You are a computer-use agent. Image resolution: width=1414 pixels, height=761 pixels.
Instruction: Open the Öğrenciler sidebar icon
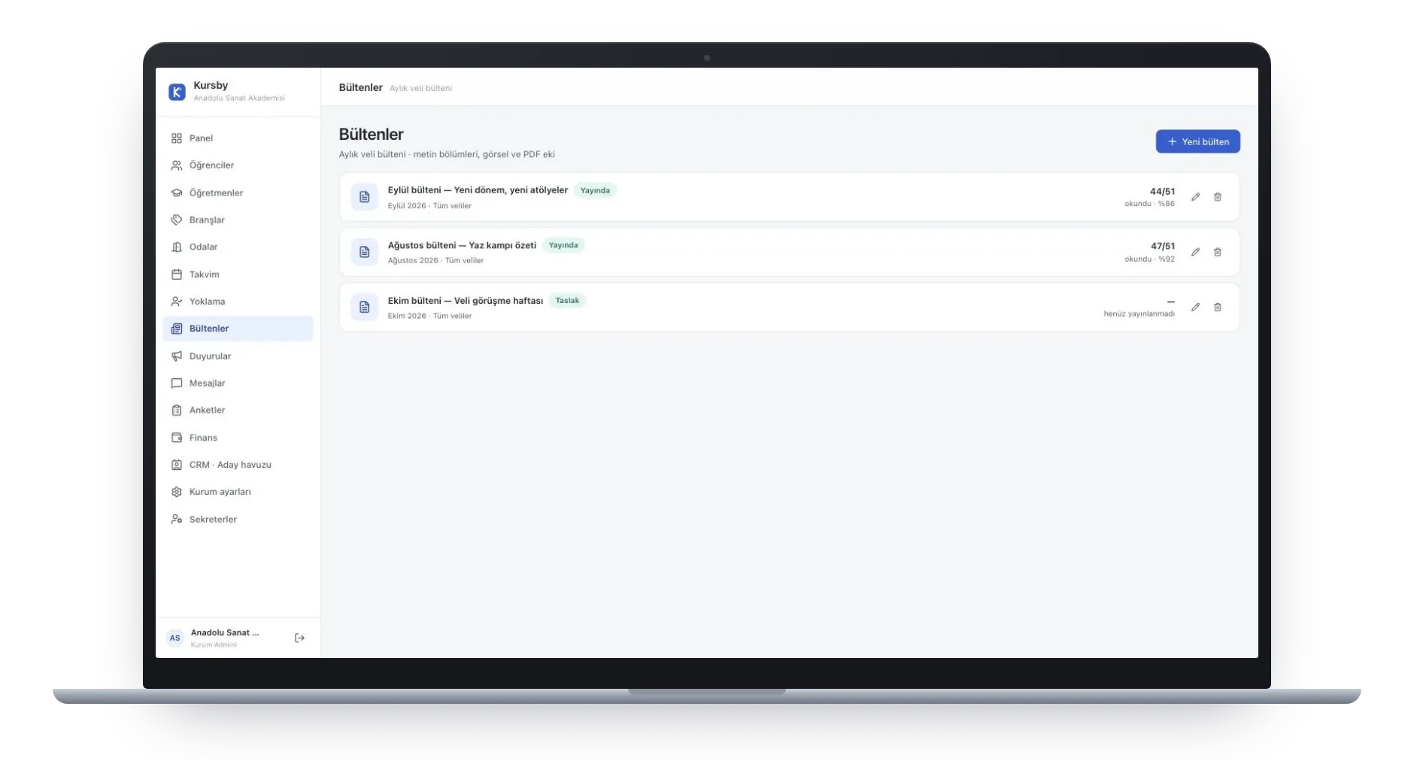pyautogui.click(x=177, y=165)
